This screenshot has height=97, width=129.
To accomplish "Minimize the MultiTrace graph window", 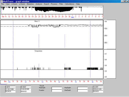I will pyautogui.click(x=122, y=1).
